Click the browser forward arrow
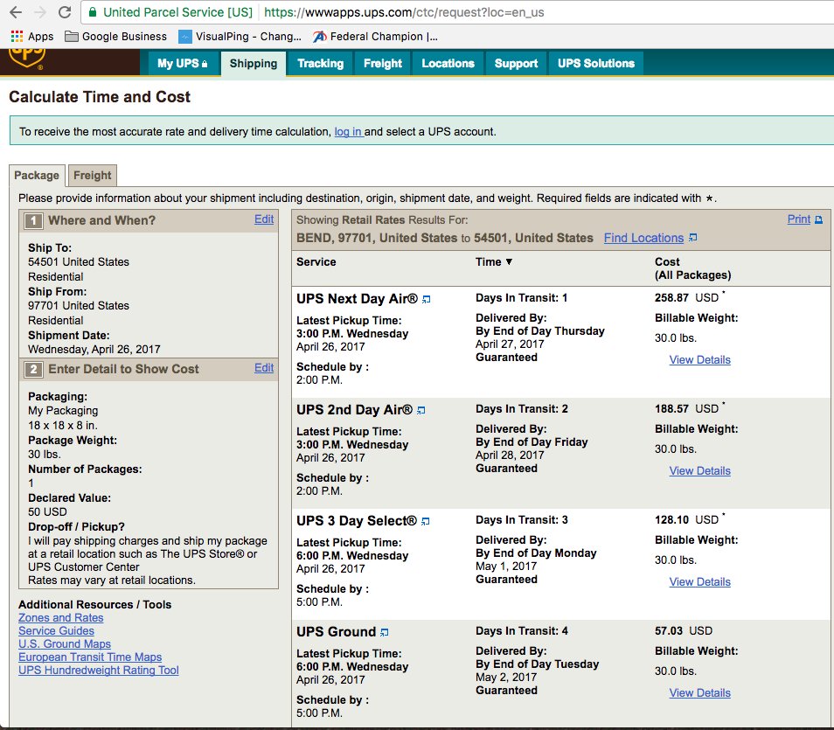Screen dimensions: 834x730 [x=40, y=12]
